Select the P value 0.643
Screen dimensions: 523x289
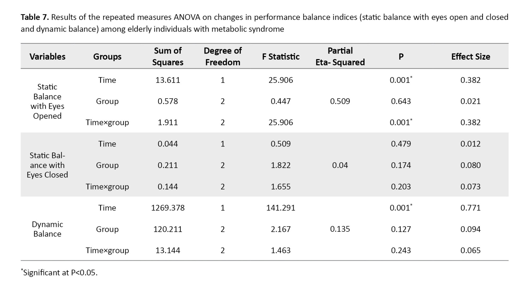401,101
